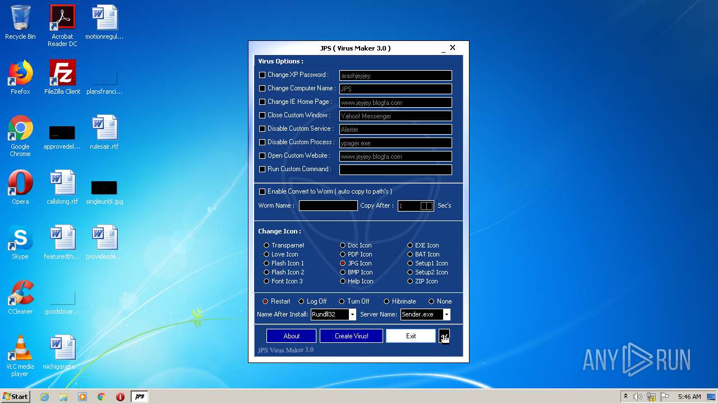Open Chrome from the taskbar
The width and height of the screenshot is (718, 404).
(101, 397)
